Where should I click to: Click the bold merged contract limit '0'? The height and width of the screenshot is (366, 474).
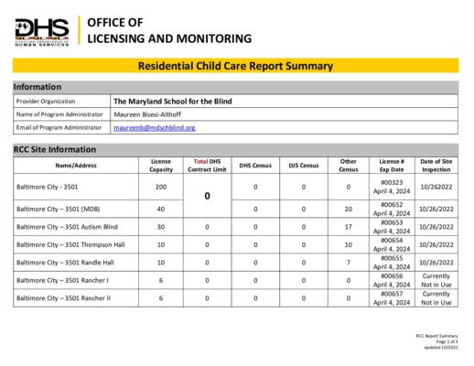pos(207,196)
